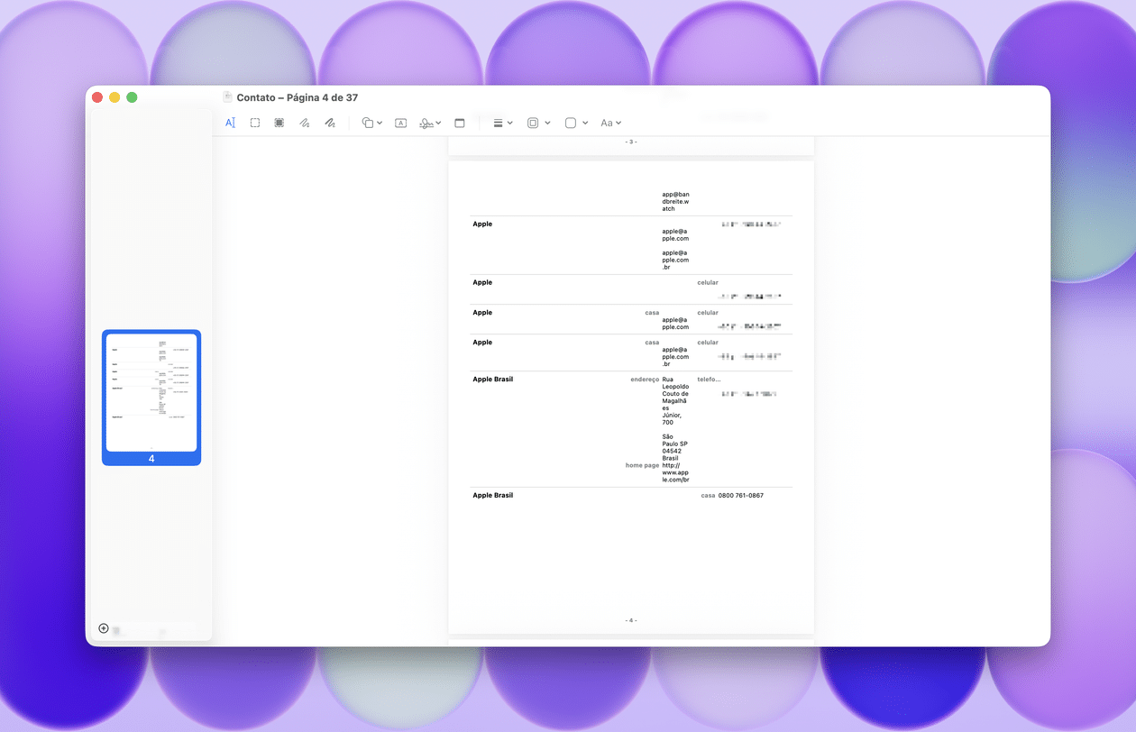
Task: Click page footer number - 3 -
Action: (631, 142)
